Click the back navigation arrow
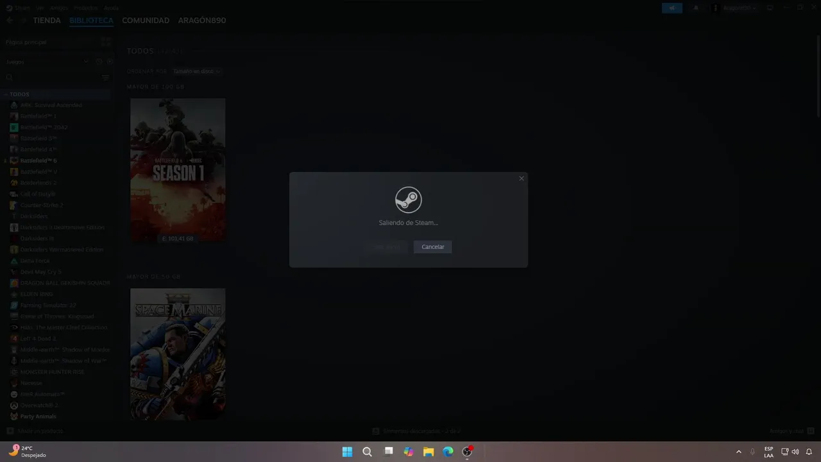The height and width of the screenshot is (462, 821). (10, 21)
